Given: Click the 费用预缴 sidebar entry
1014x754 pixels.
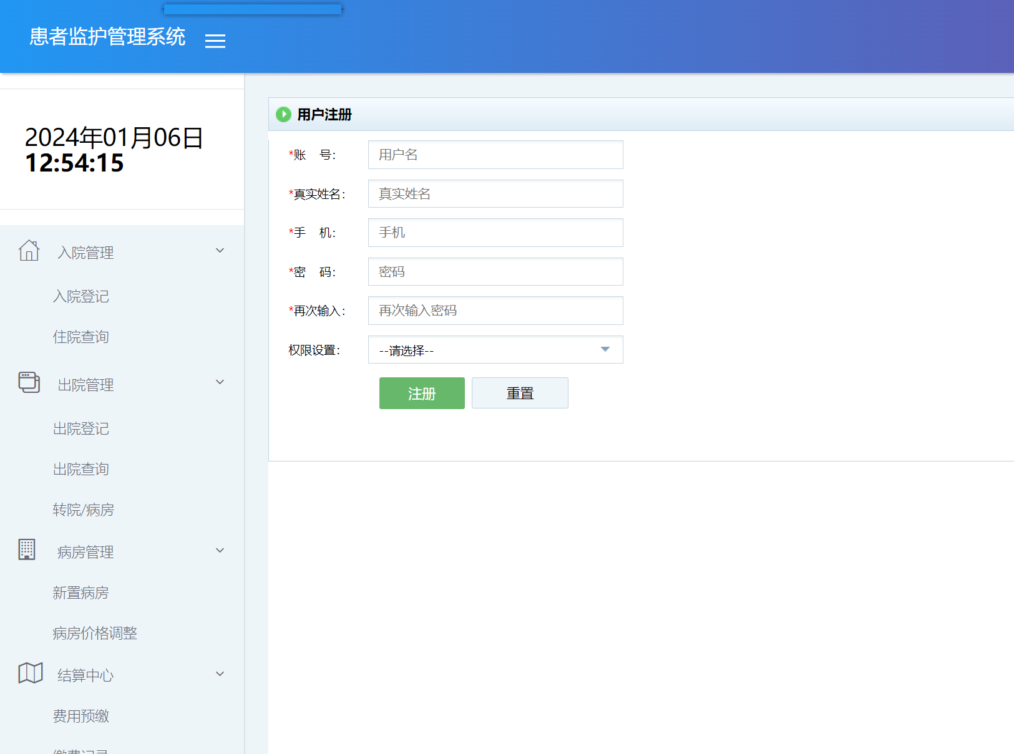Looking at the screenshot, I should 80,716.
